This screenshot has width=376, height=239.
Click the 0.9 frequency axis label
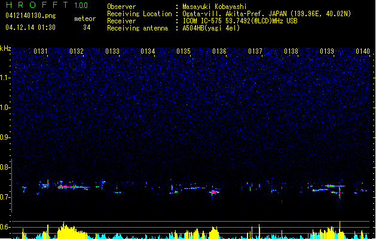(x=5, y=137)
